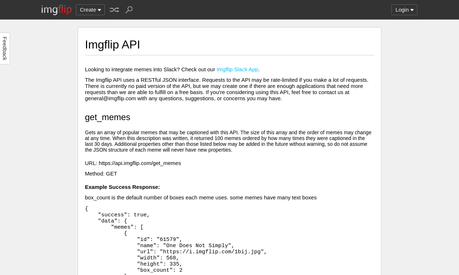Click the get_memes description paragraph
Image resolution: width=459 pixels, height=275 pixels.
click(228, 141)
